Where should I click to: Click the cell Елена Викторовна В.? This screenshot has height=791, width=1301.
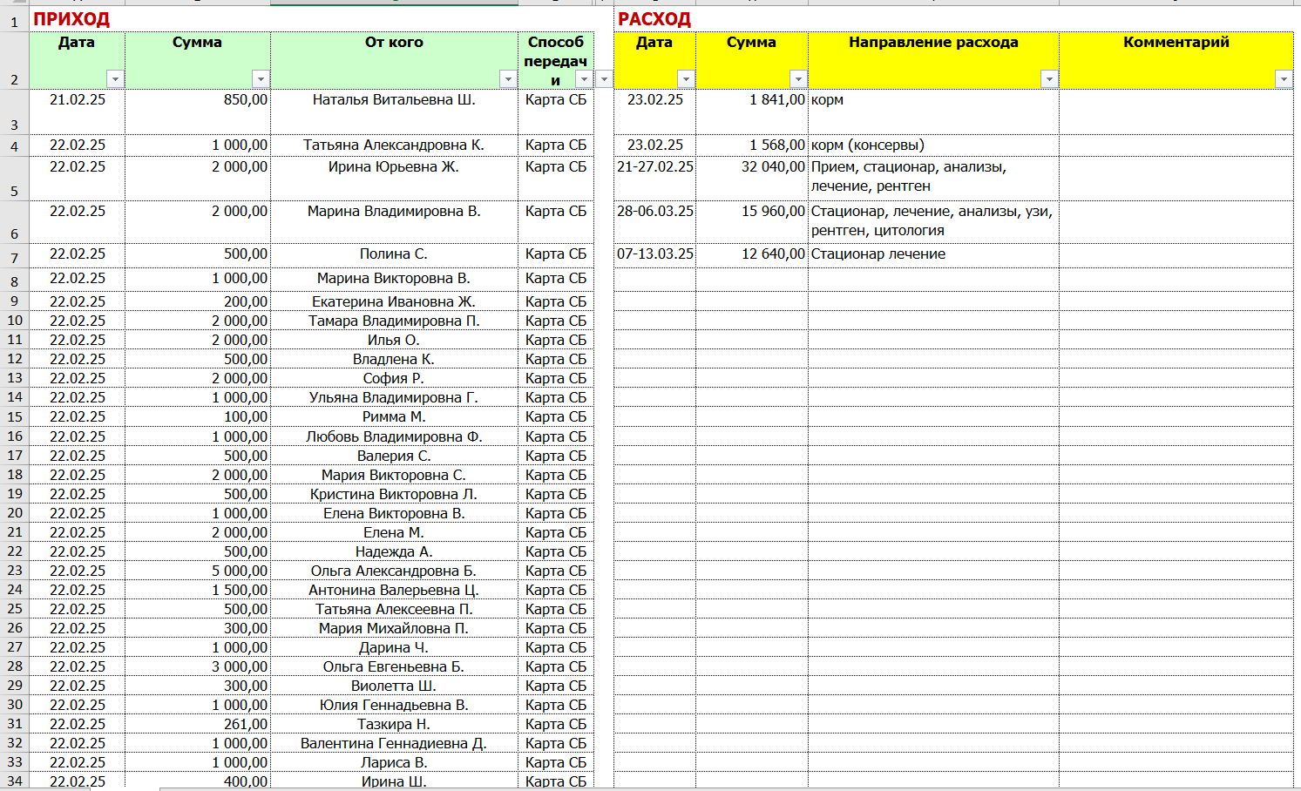tap(395, 513)
